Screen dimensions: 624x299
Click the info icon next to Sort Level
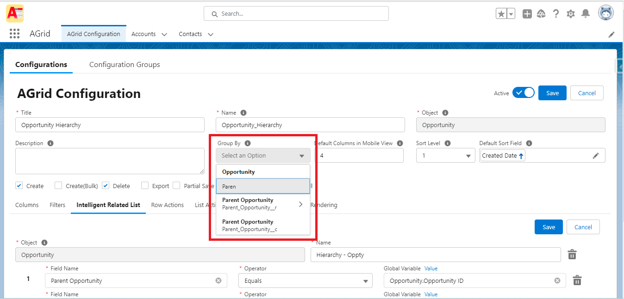click(448, 143)
